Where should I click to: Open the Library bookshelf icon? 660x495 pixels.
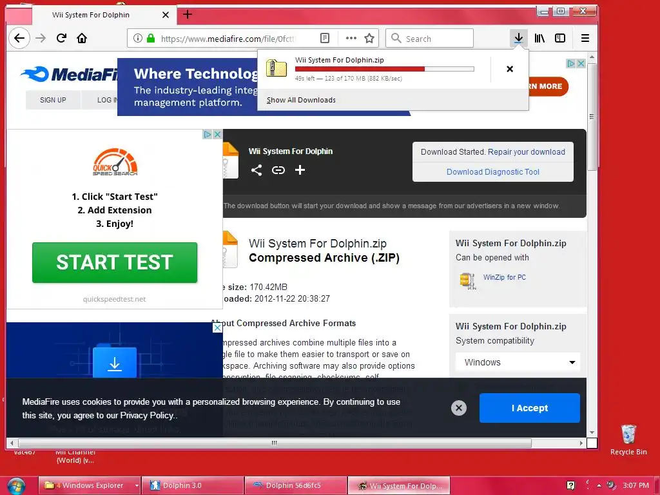pos(539,38)
